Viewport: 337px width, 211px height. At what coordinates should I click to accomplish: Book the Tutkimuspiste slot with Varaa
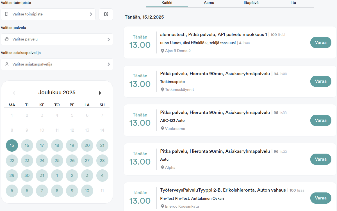click(321, 81)
